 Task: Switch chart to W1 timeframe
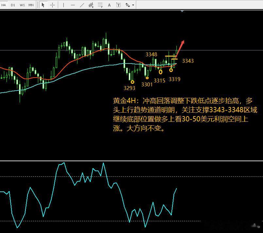pos(22,5)
